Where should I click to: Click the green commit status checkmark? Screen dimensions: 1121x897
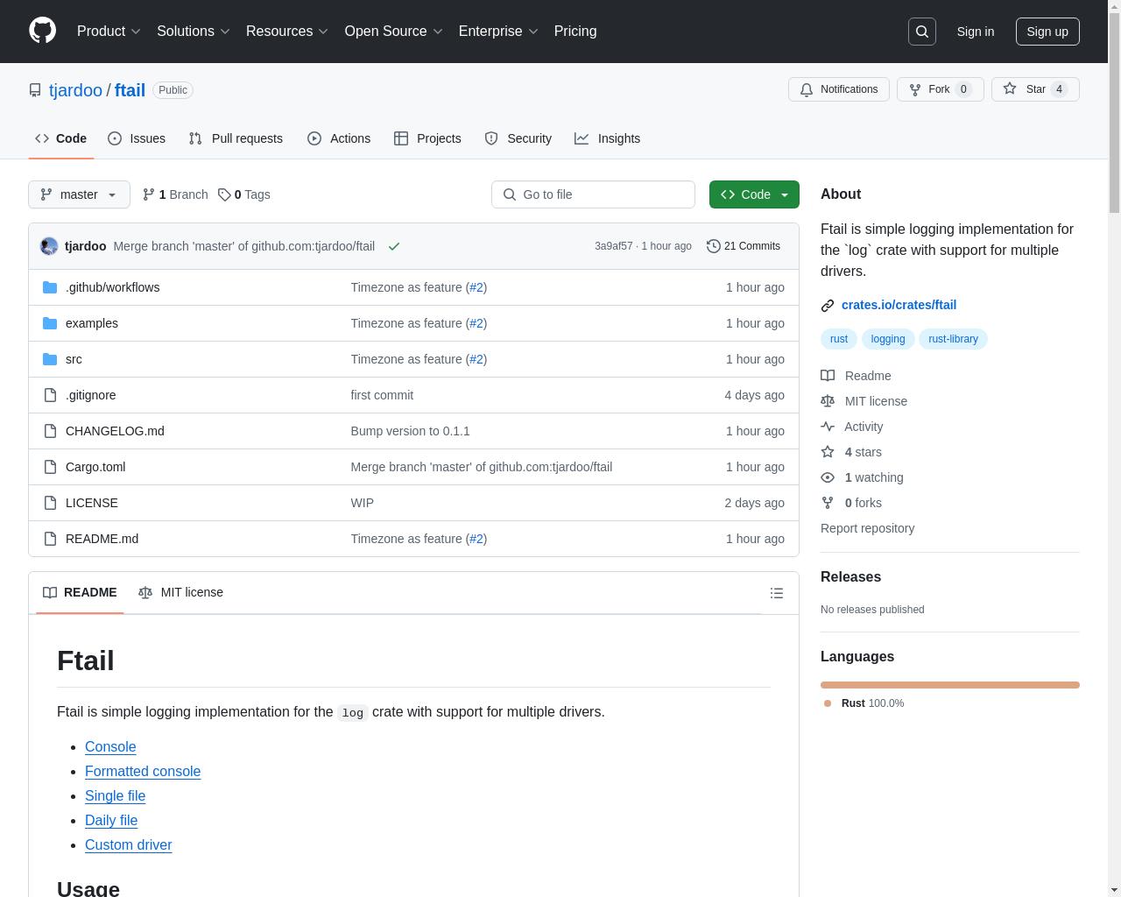point(394,246)
